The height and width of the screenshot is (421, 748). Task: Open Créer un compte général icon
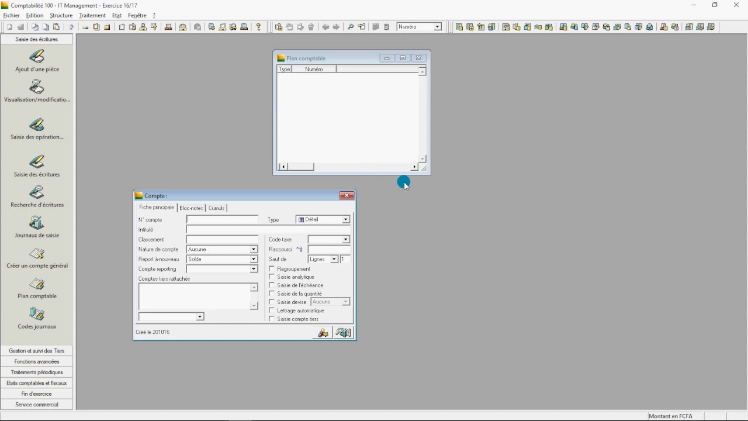tap(37, 253)
